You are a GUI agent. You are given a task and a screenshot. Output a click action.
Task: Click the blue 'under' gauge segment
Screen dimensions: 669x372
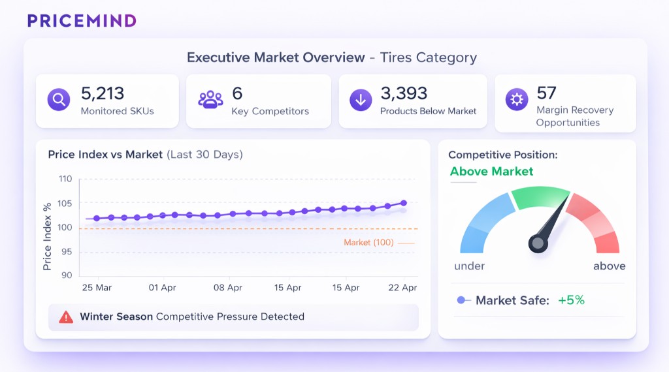480,222
